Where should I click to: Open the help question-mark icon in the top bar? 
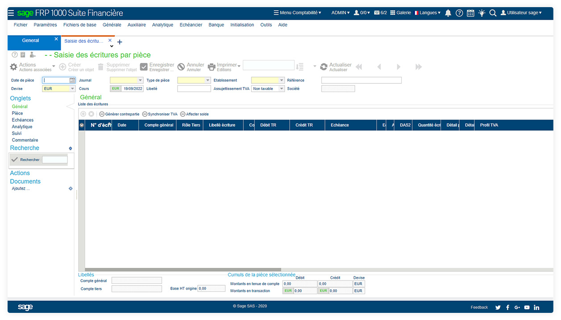pyautogui.click(x=459, y=13)
